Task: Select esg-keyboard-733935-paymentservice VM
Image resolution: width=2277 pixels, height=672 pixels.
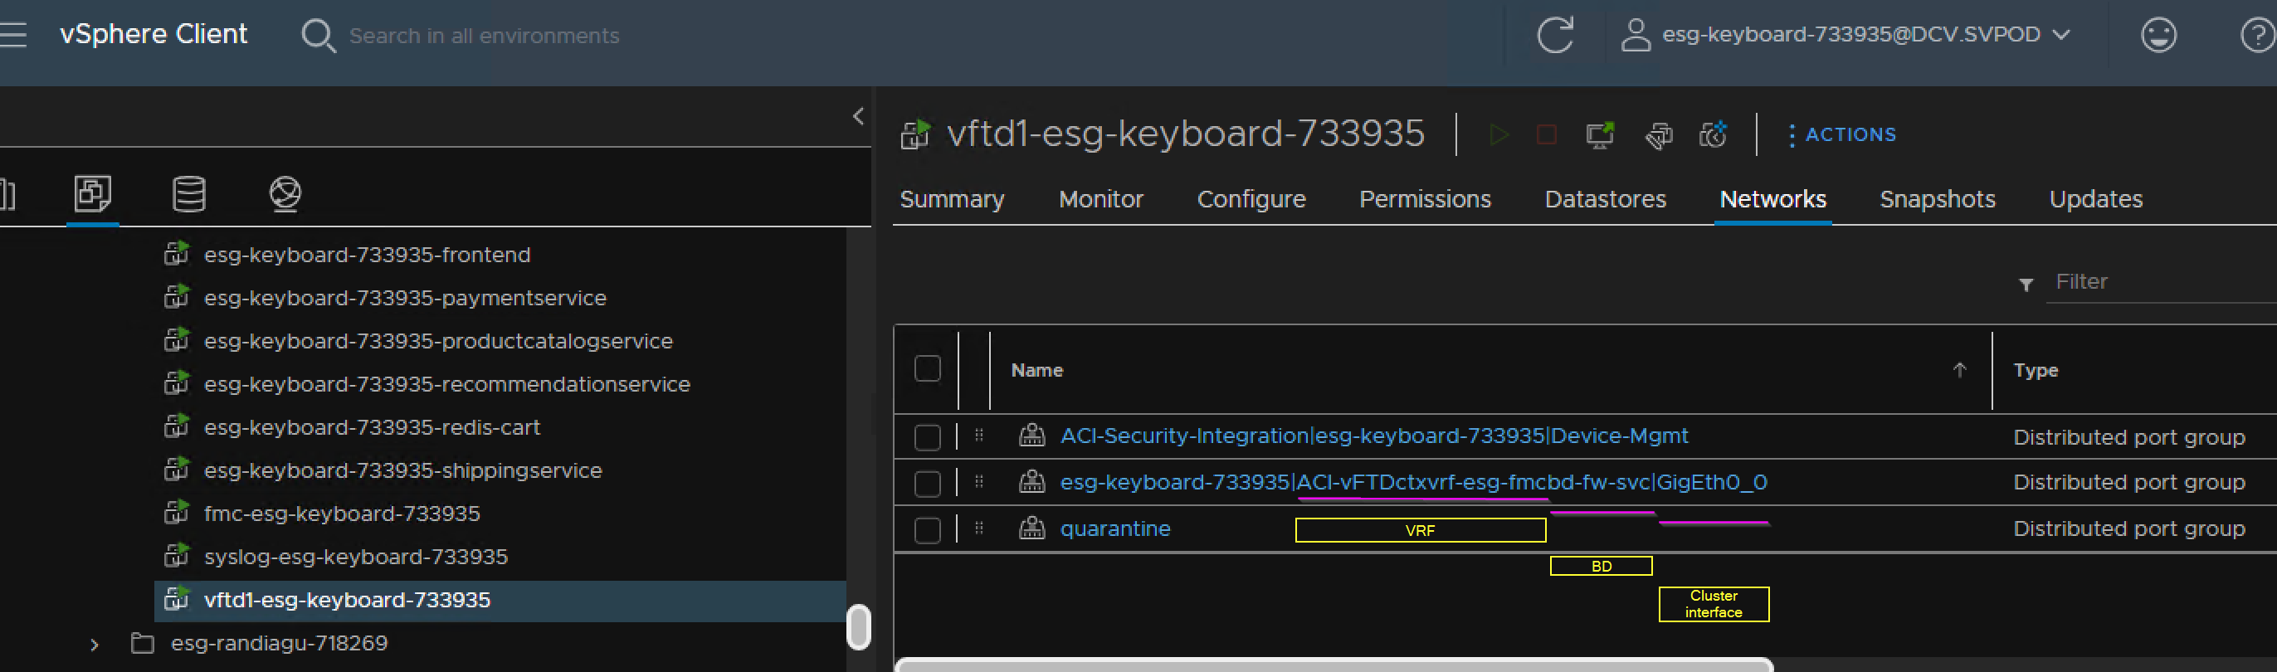Action: tap(405, 298)
